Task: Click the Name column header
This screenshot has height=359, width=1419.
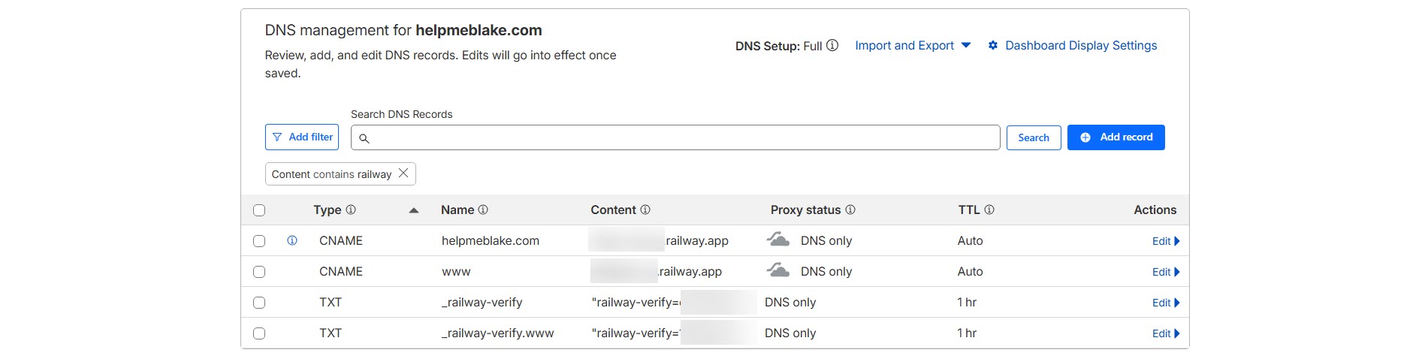Action: [x=457, y=210]
